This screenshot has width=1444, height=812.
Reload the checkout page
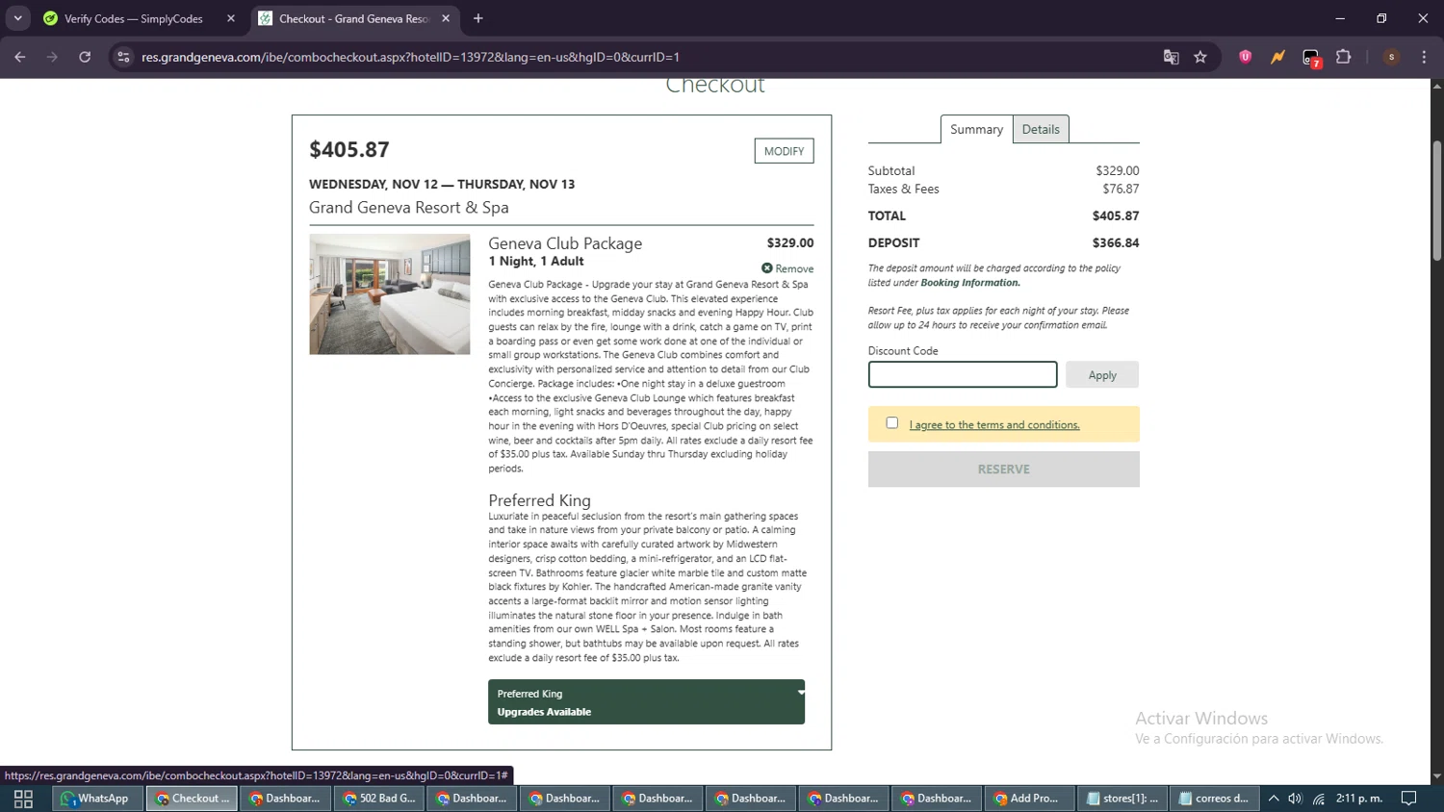point(85,57)
